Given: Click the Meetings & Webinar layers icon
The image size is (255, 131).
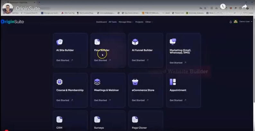Looking at the screenshot, I should click(x=97, y=82).
